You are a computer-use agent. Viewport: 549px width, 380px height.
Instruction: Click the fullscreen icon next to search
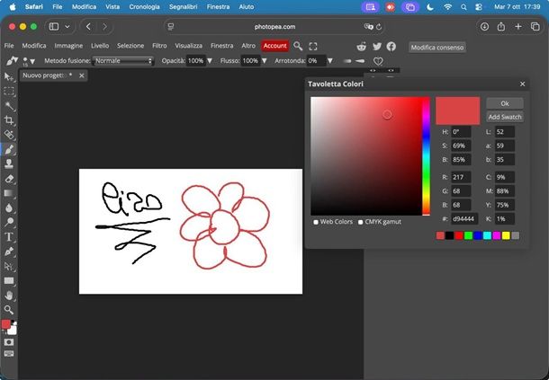(313, 46)
